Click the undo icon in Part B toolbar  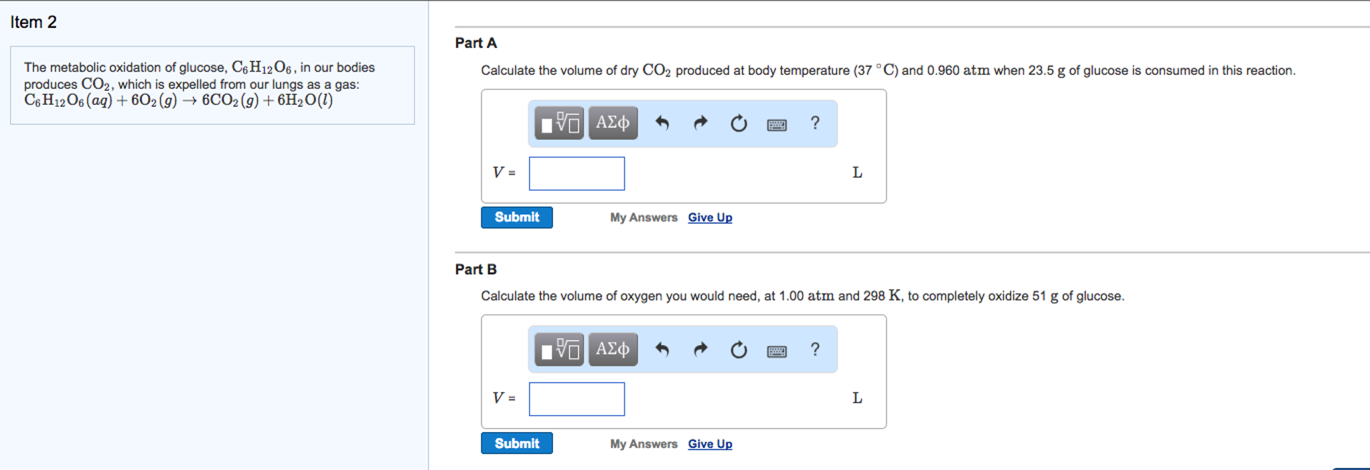662,348
